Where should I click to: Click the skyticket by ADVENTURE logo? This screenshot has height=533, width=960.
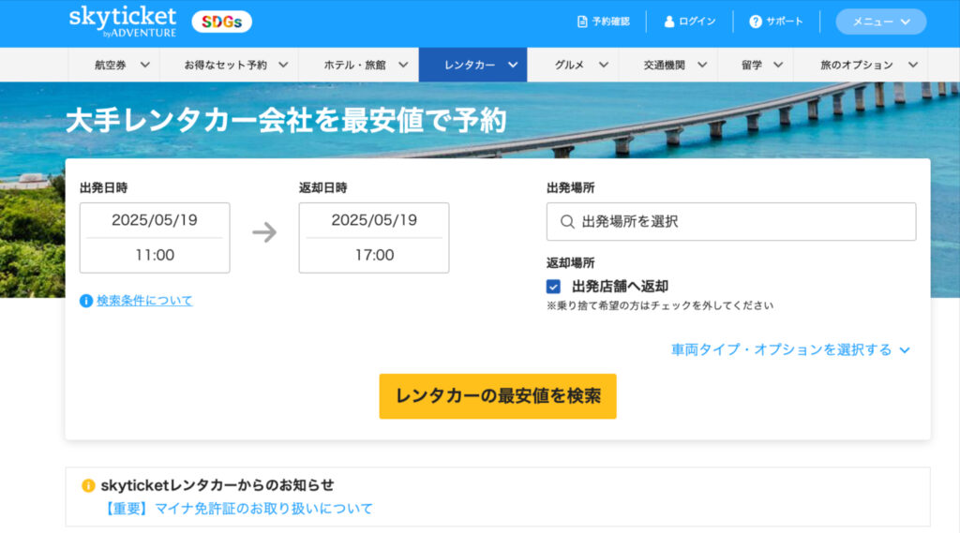123,22
